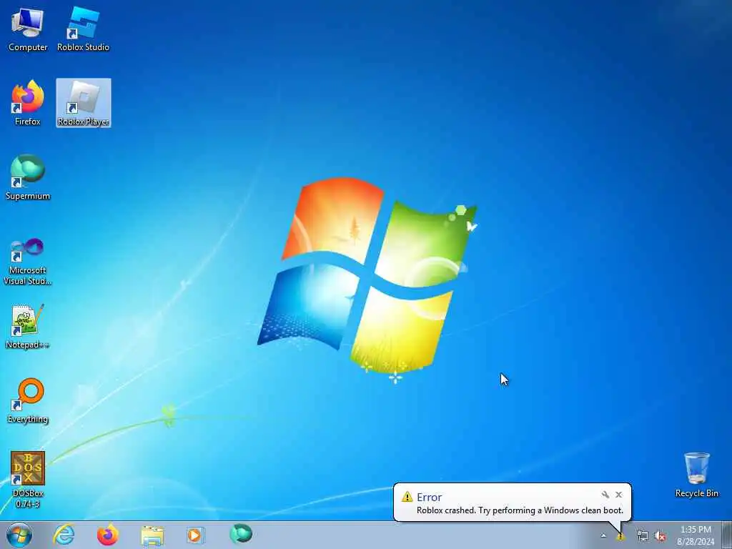Select the Notepad++ desktop shortcut
This screenshot has width=732, height=549.
28,326
